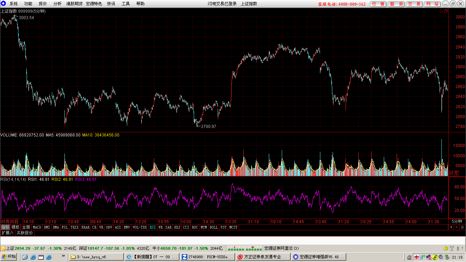
Task: Open the 报价 menu
Action: (x=43, y=4)
